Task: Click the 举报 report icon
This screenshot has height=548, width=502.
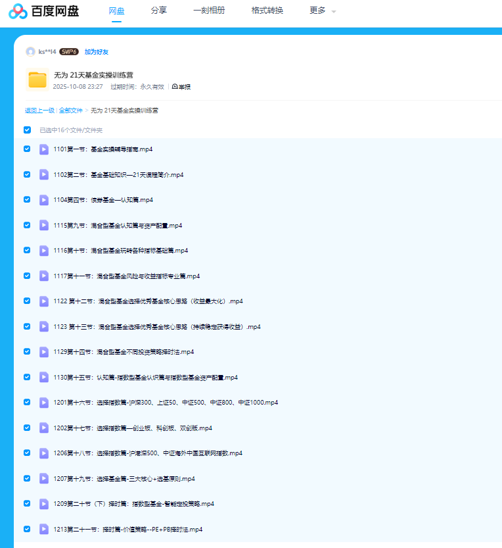Action: click(x=175, y=86)
